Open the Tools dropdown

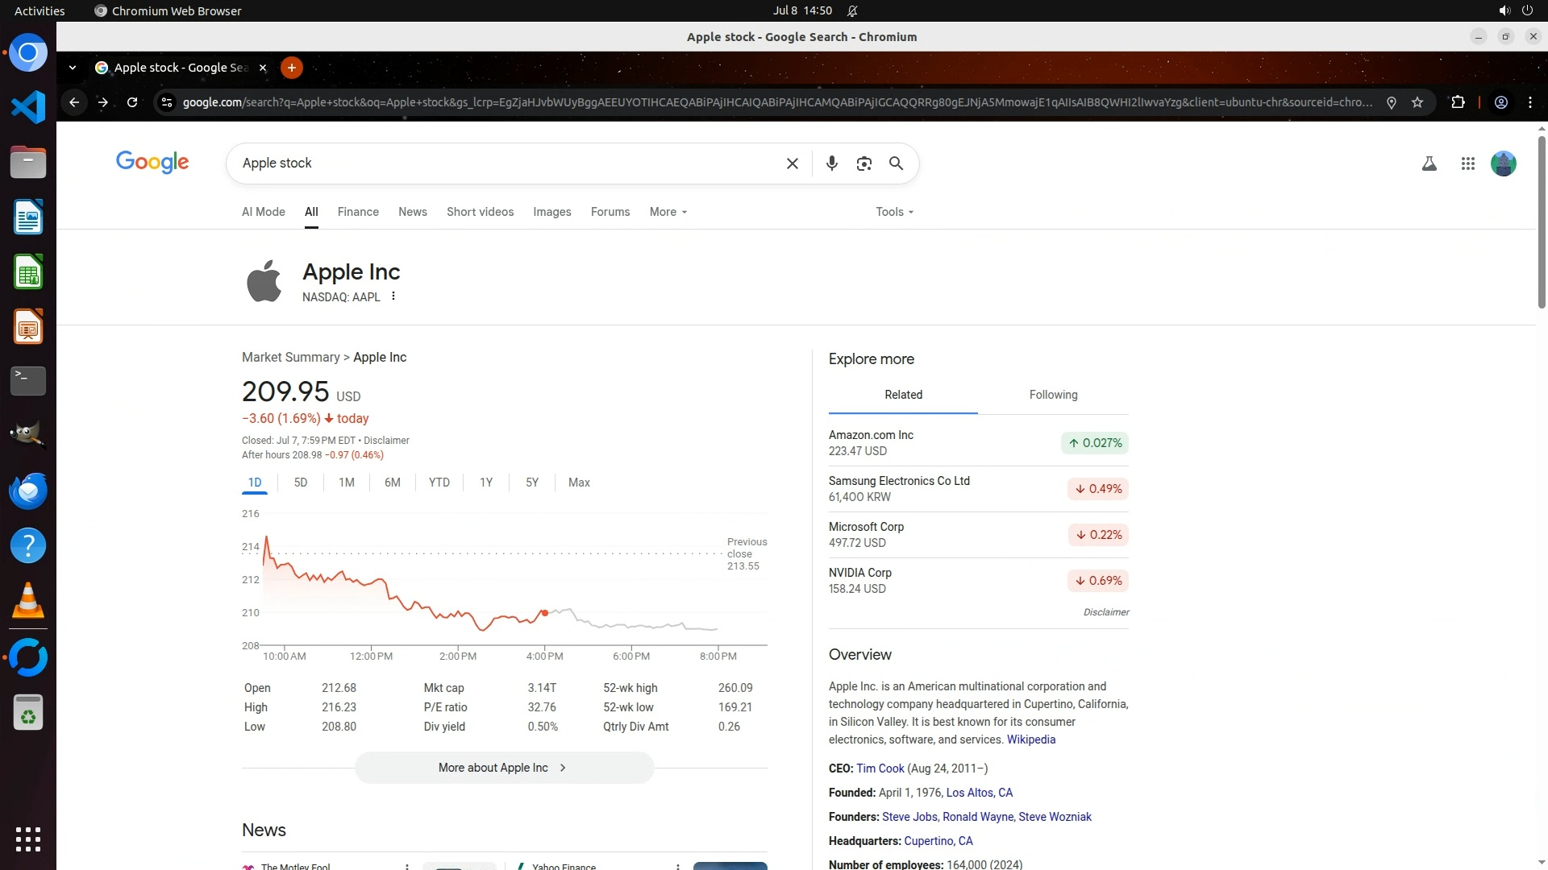[894, 212]
